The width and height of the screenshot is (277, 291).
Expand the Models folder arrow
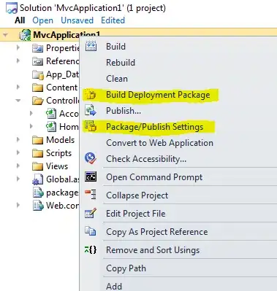coord(18,139)
